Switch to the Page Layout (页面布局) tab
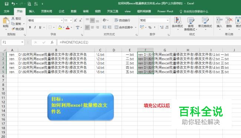Viewport: 241px width, 138px height. click(46, 11)
